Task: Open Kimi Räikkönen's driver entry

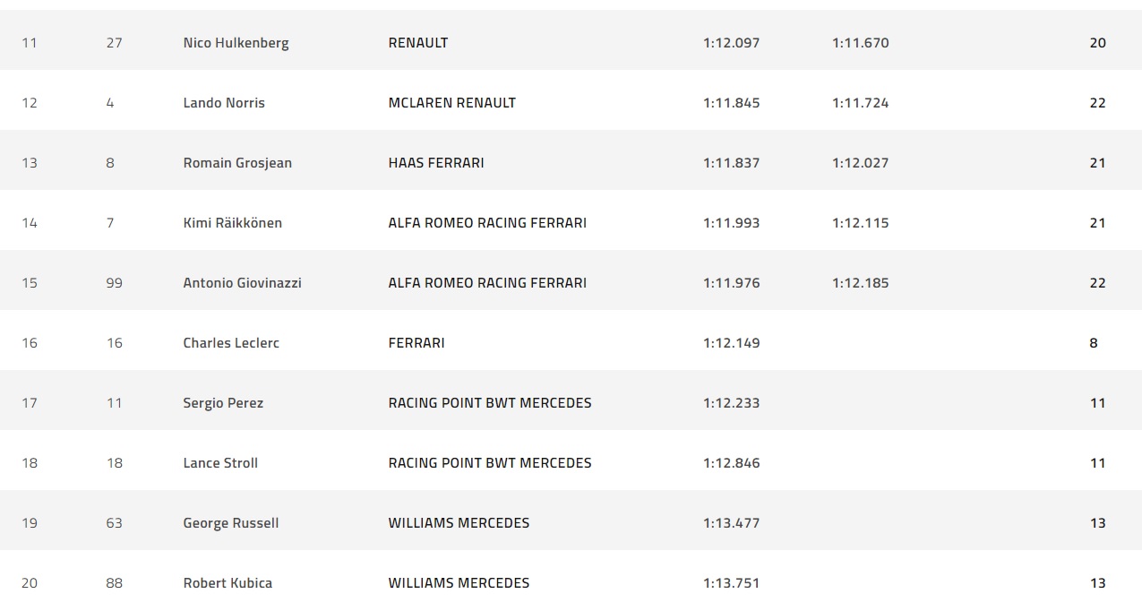Action: point(232,223)
